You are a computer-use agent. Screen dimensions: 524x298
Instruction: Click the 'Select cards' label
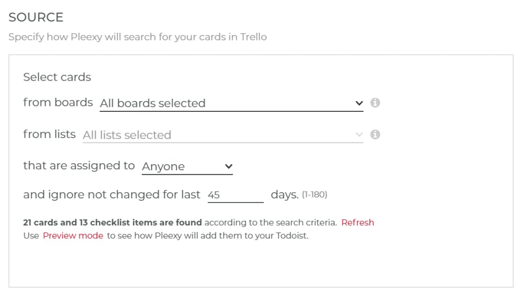point(57,77)
